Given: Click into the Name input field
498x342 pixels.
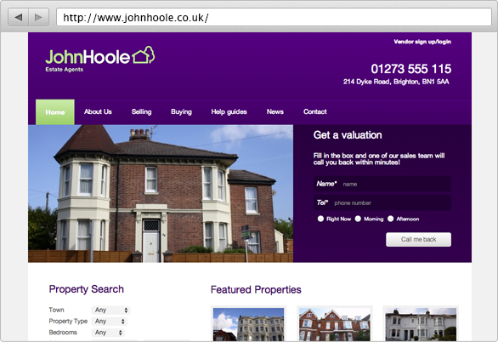Looking at the screenshot, I should tap(382, 184).
